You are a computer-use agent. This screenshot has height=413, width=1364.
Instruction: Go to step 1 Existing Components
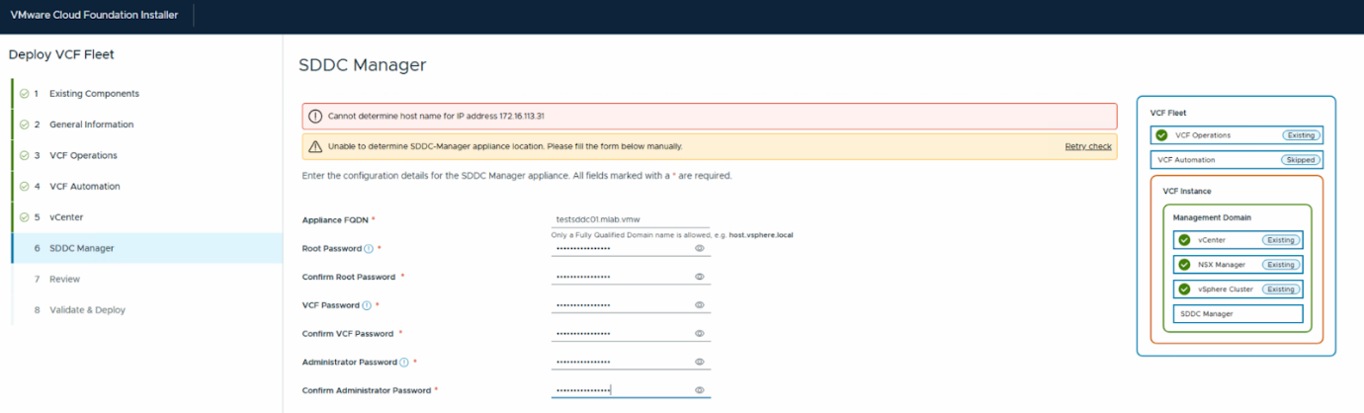tap(94, 94)
